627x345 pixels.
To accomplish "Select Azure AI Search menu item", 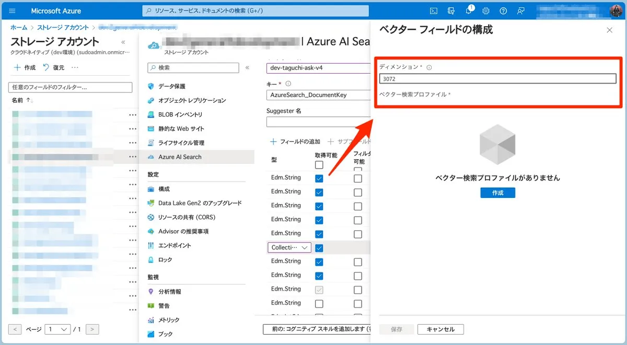I will pyautogui.click(x=180, y=157).
